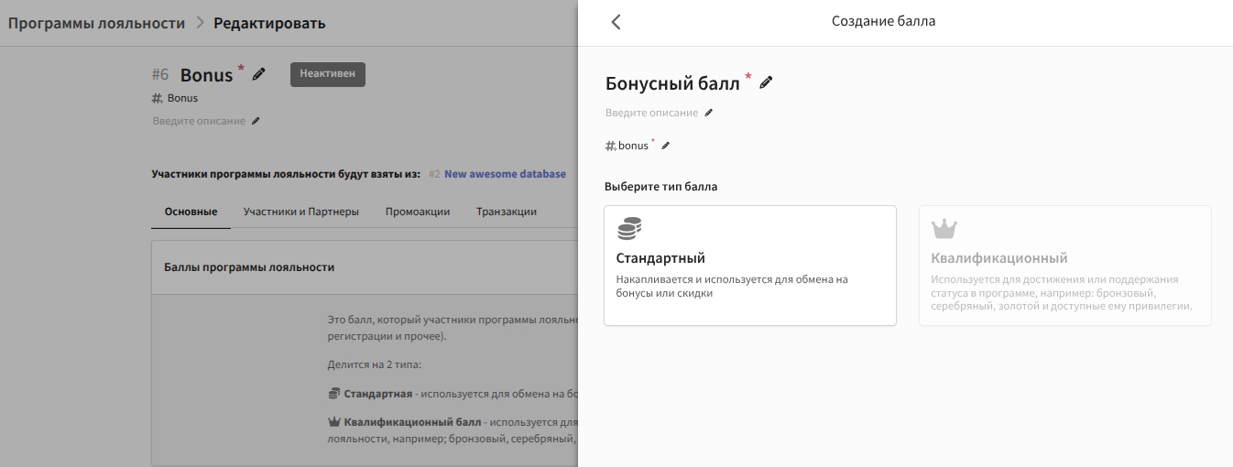Click the Неактивен status badge
The height and width of the screenshot is (467, 1233).
(x=328, y=74)
